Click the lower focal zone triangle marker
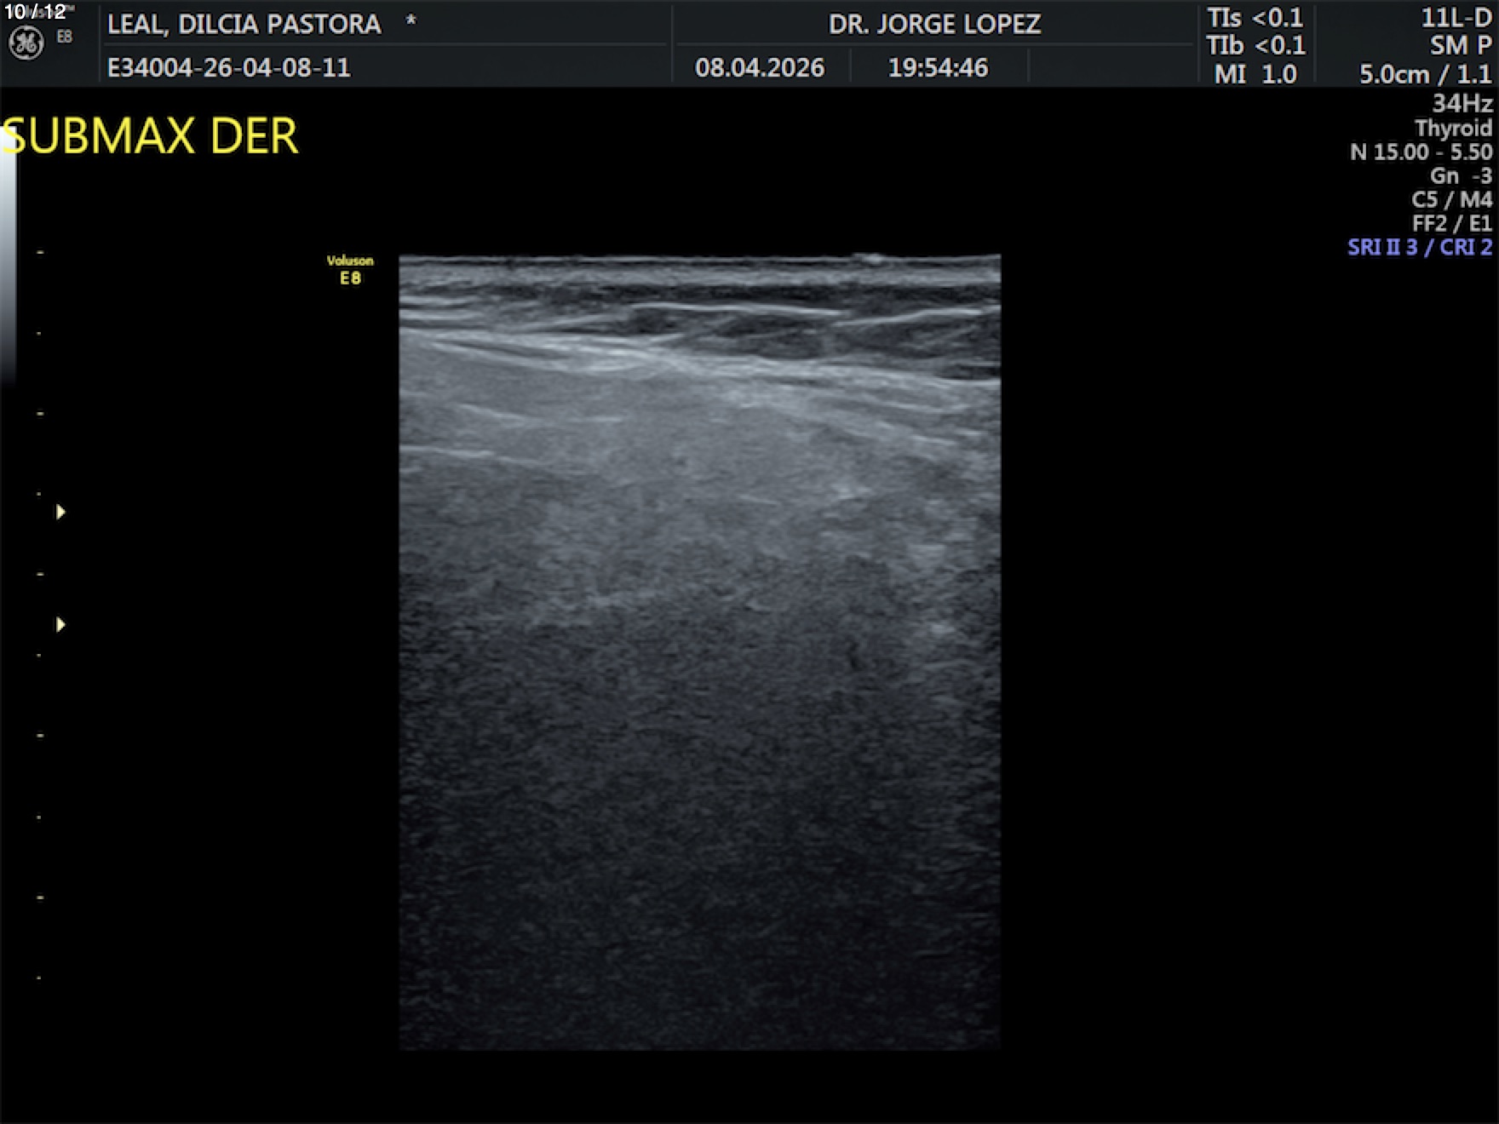The image size is (1499, 1124). [60, 625]
